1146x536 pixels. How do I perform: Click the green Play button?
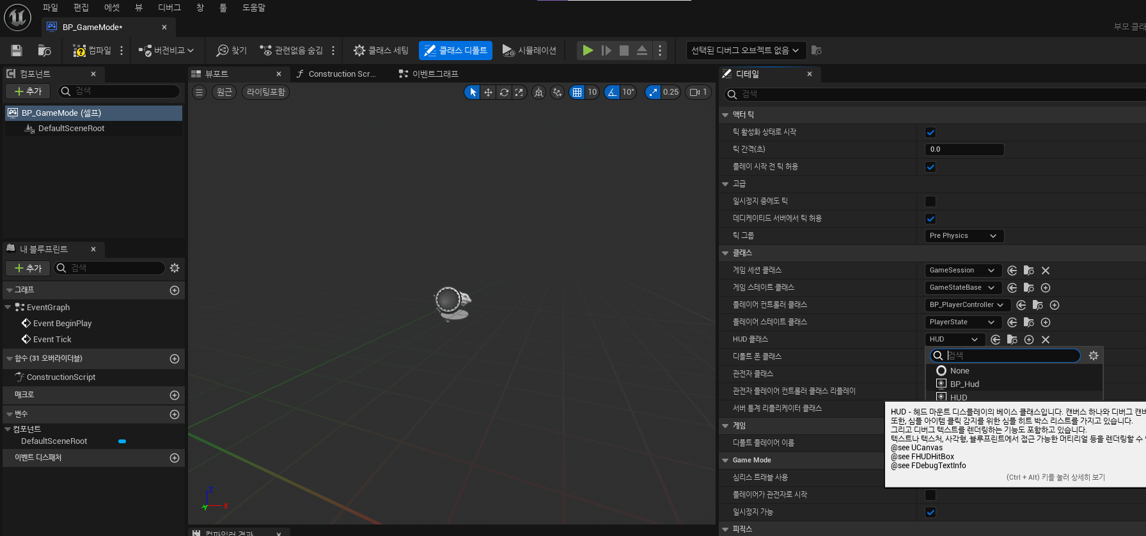(x=588, y=51)
